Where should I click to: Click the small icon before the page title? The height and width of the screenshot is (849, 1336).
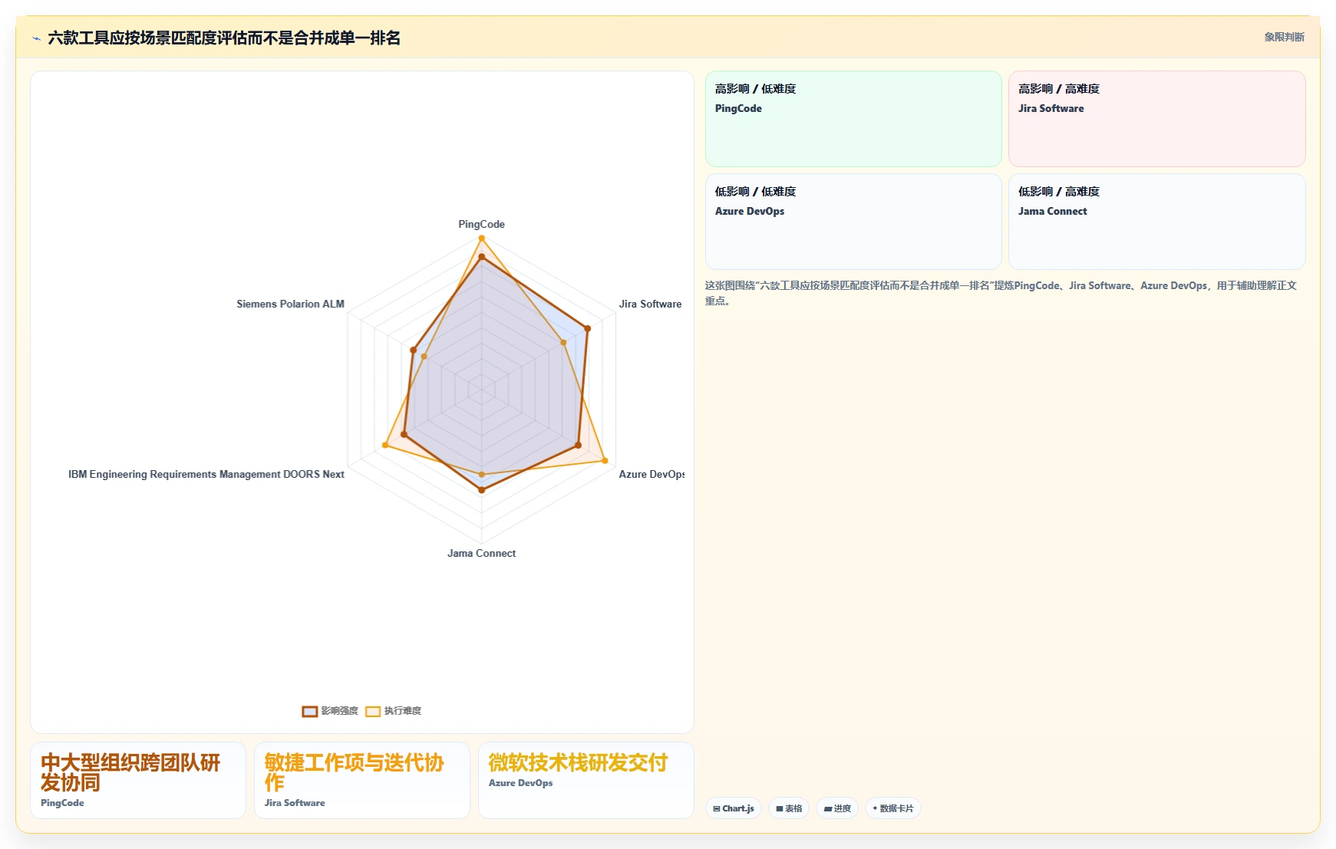click(36, 38)
